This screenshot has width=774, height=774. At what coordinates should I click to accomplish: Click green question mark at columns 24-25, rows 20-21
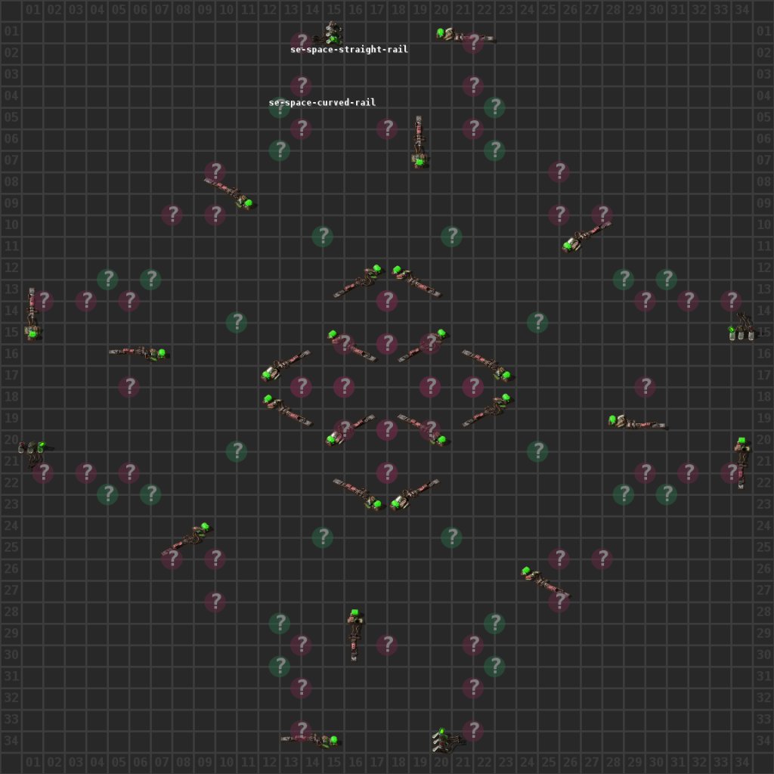point(537,451)
